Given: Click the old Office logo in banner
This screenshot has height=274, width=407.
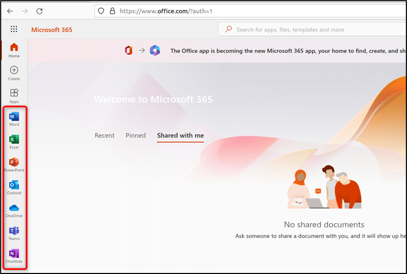Looking at the screenshot, I should [x=129, y=50].
